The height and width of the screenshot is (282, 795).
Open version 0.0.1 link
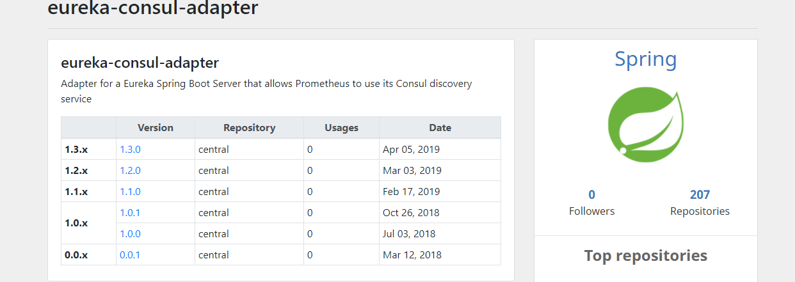(130, 255)
